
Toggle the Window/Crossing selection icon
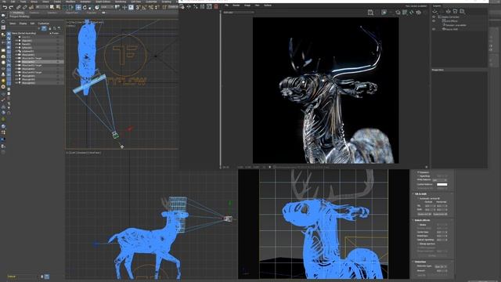coord(71,7)
